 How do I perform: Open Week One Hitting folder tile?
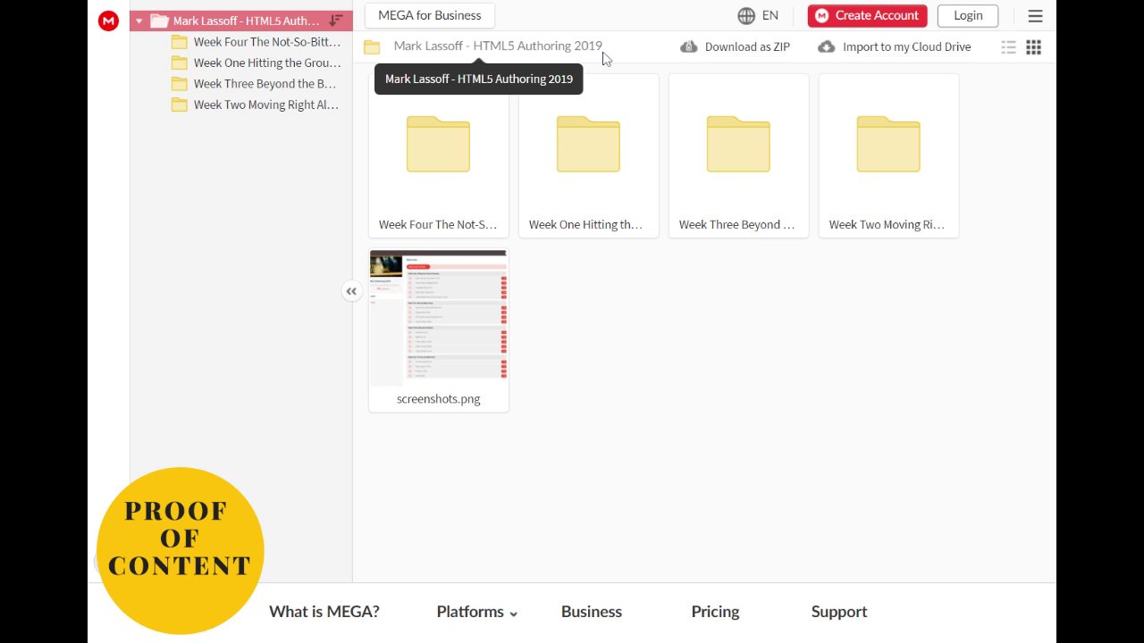(589, 155)
